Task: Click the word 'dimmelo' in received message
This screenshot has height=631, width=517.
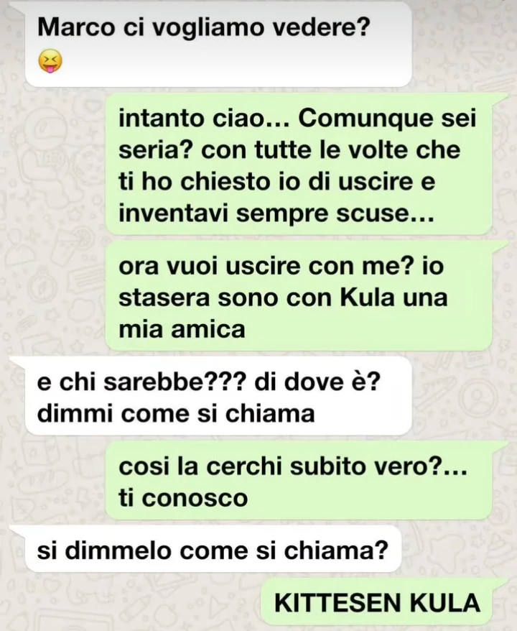Action: pos(119,550)
